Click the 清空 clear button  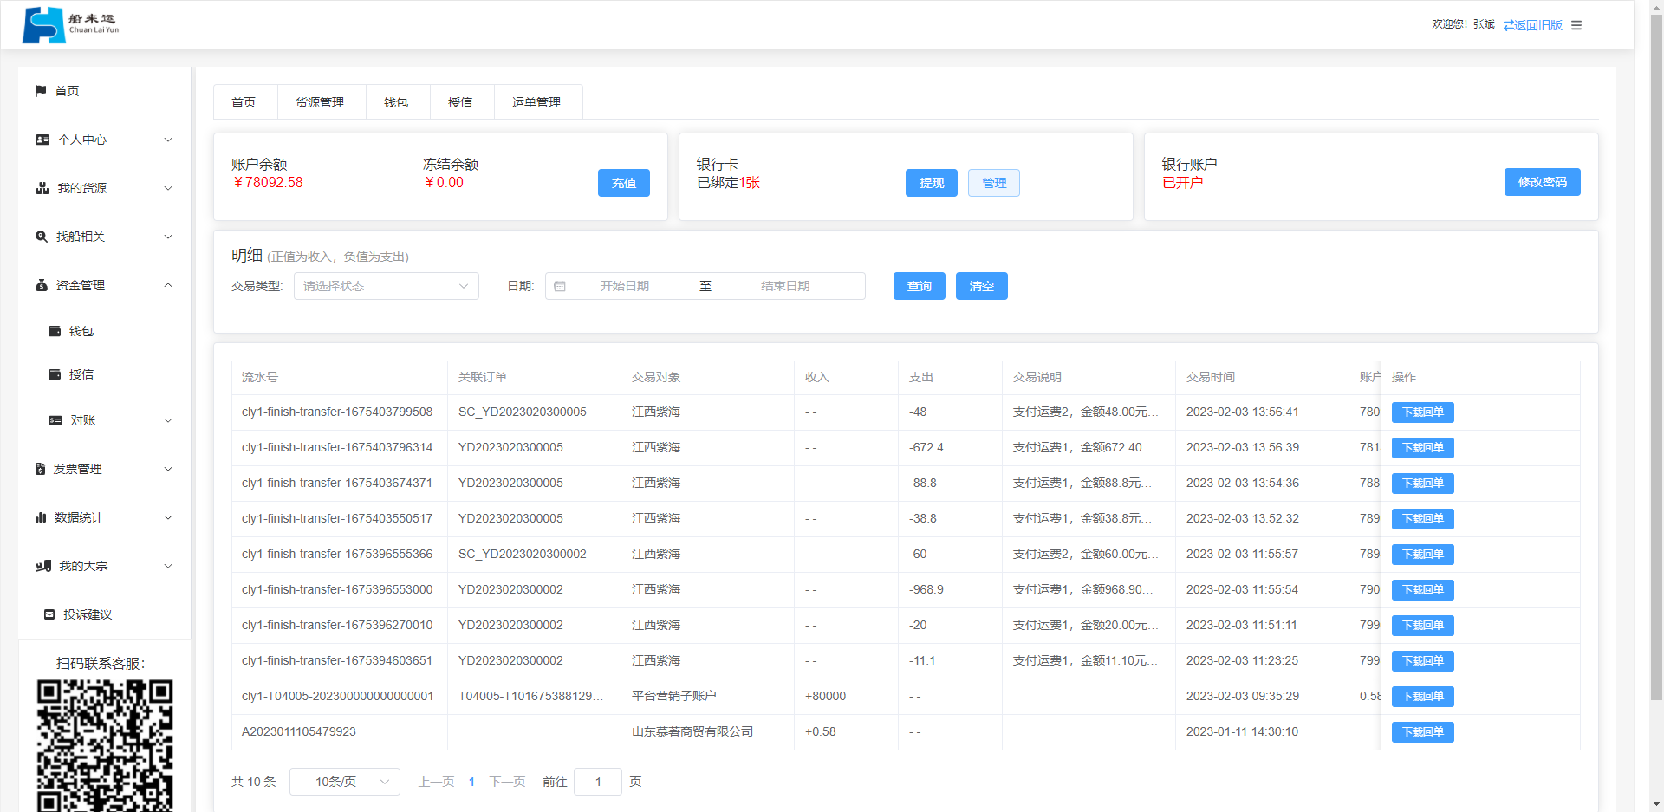click(x=982, y=286)
